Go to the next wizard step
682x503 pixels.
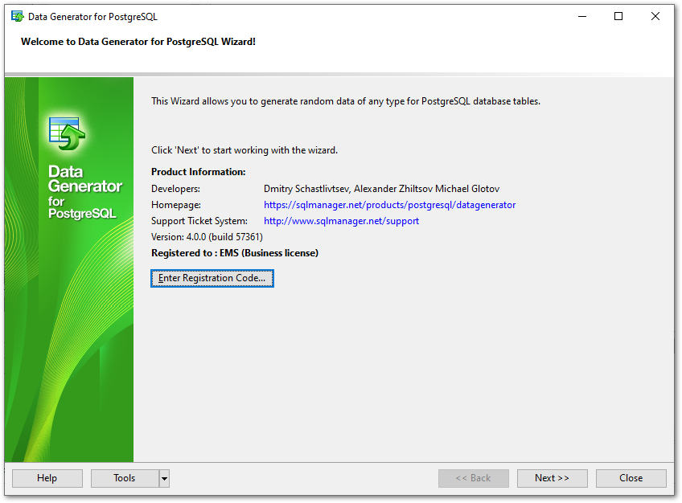tap(552, 478)
